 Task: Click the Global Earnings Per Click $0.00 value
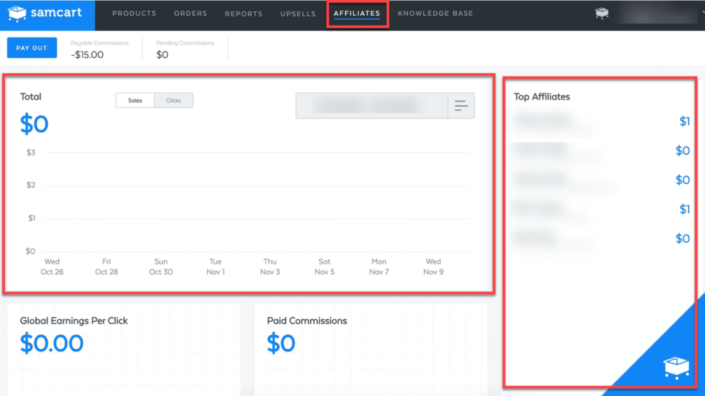(x=52, y=344)
